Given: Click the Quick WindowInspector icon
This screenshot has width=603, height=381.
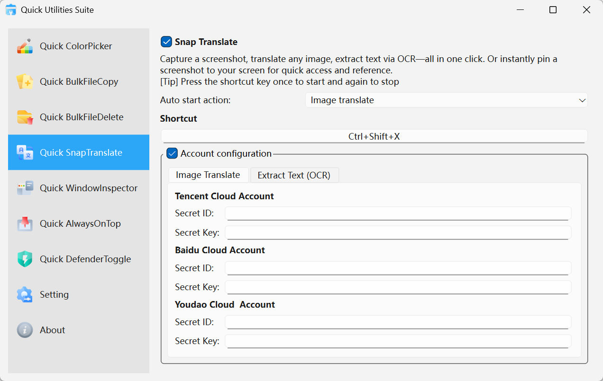Looking at the screenshot, I should coord(25,188).
